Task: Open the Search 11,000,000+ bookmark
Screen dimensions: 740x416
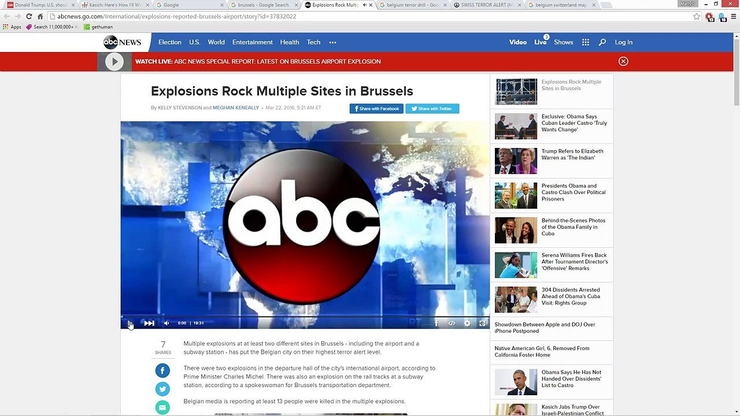Action: 51,27
